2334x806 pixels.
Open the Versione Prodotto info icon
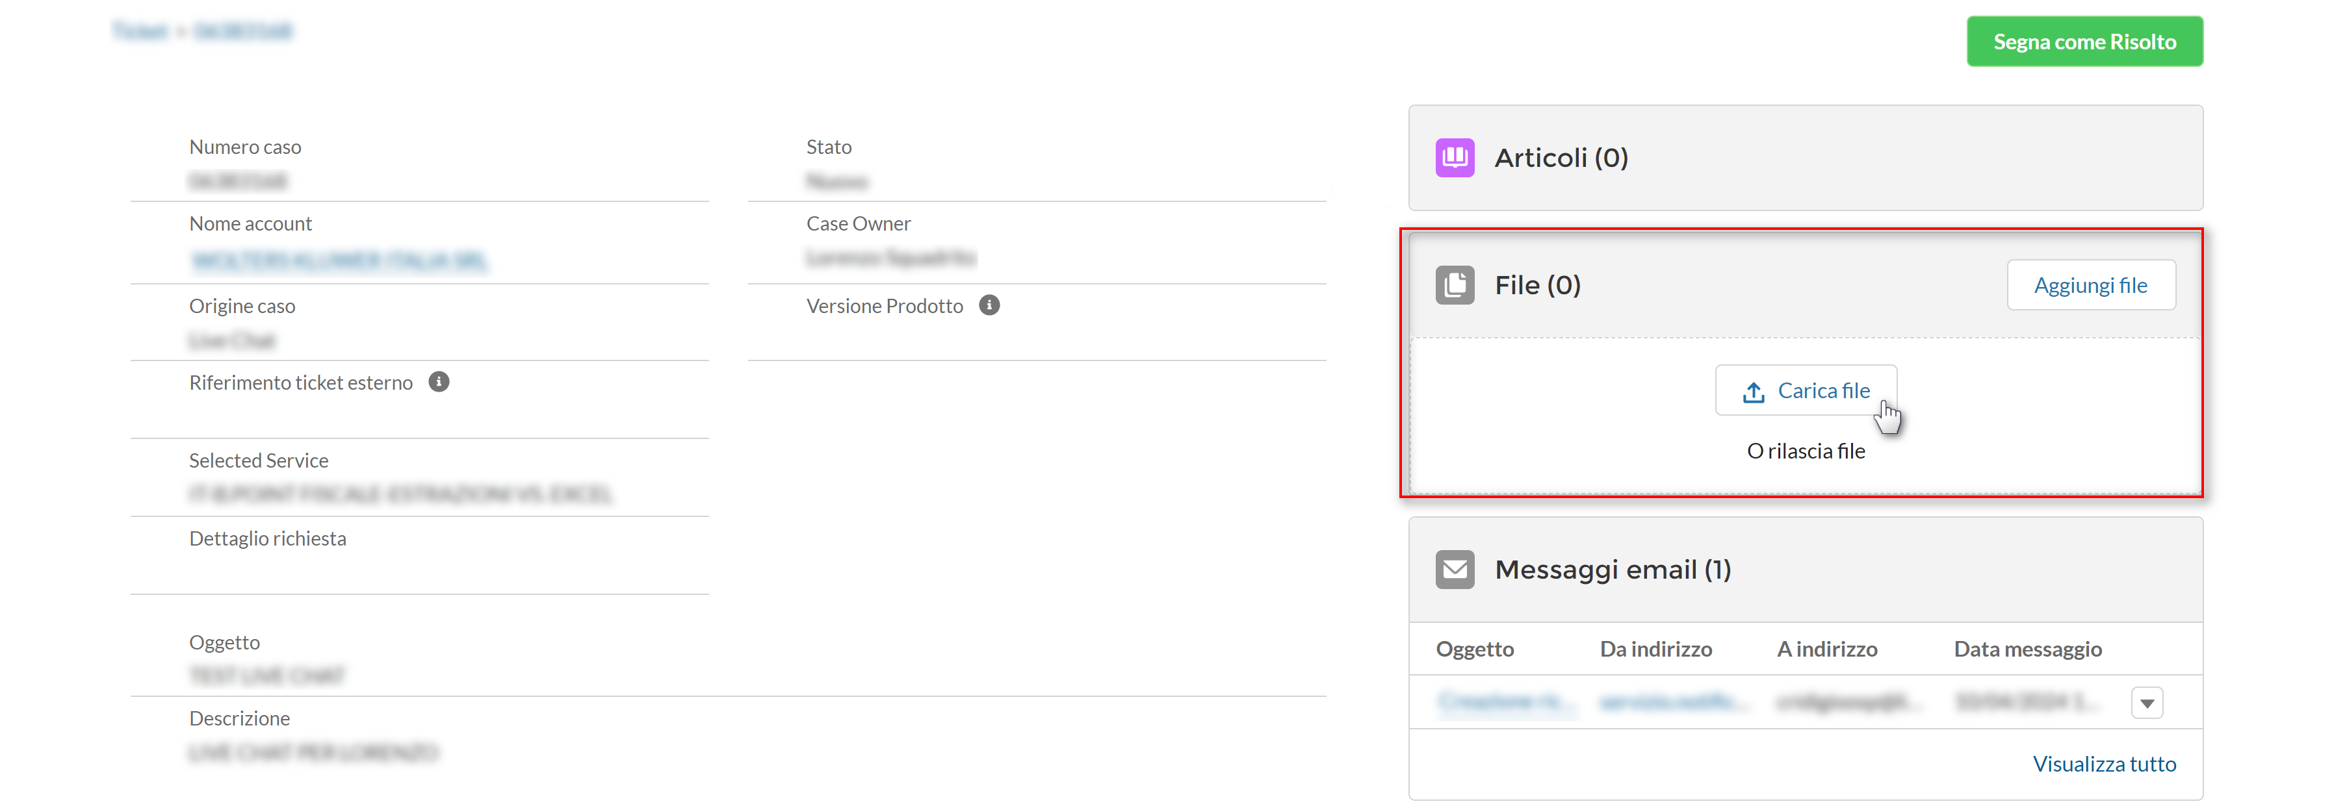[x=989, y=306]
